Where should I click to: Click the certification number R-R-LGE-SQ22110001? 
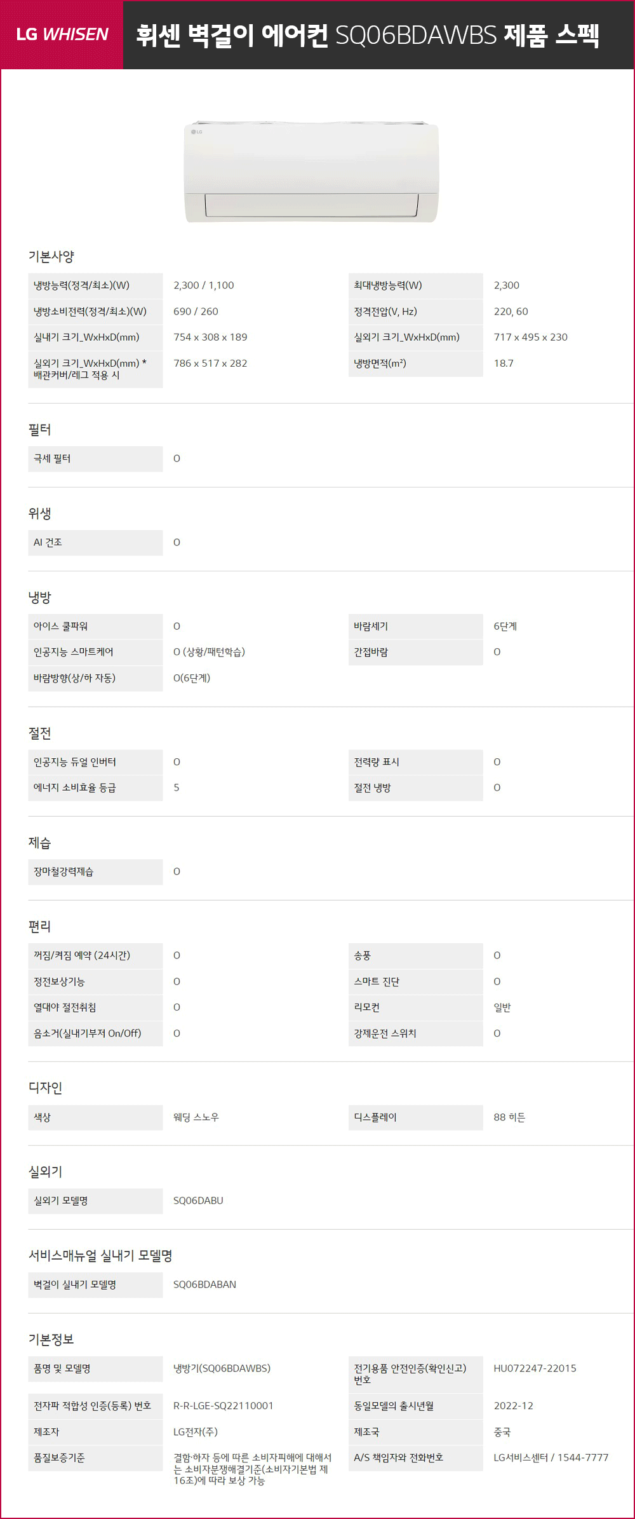224,1406
